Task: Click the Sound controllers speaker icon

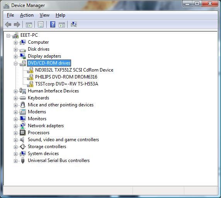Action: (x=22, y=140)
